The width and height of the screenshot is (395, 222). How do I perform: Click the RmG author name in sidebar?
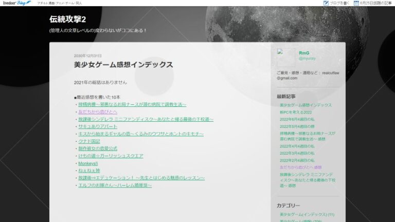click(x=304, y=53)
